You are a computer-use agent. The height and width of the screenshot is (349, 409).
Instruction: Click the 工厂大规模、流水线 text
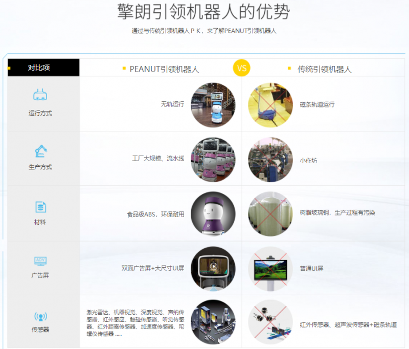pos(158,159)
